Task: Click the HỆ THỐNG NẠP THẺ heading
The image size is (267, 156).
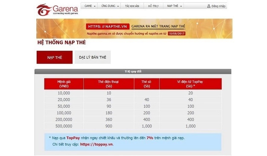Action: [62, 42]
